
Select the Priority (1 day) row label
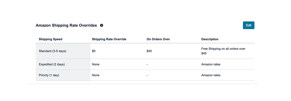(49, 75)
